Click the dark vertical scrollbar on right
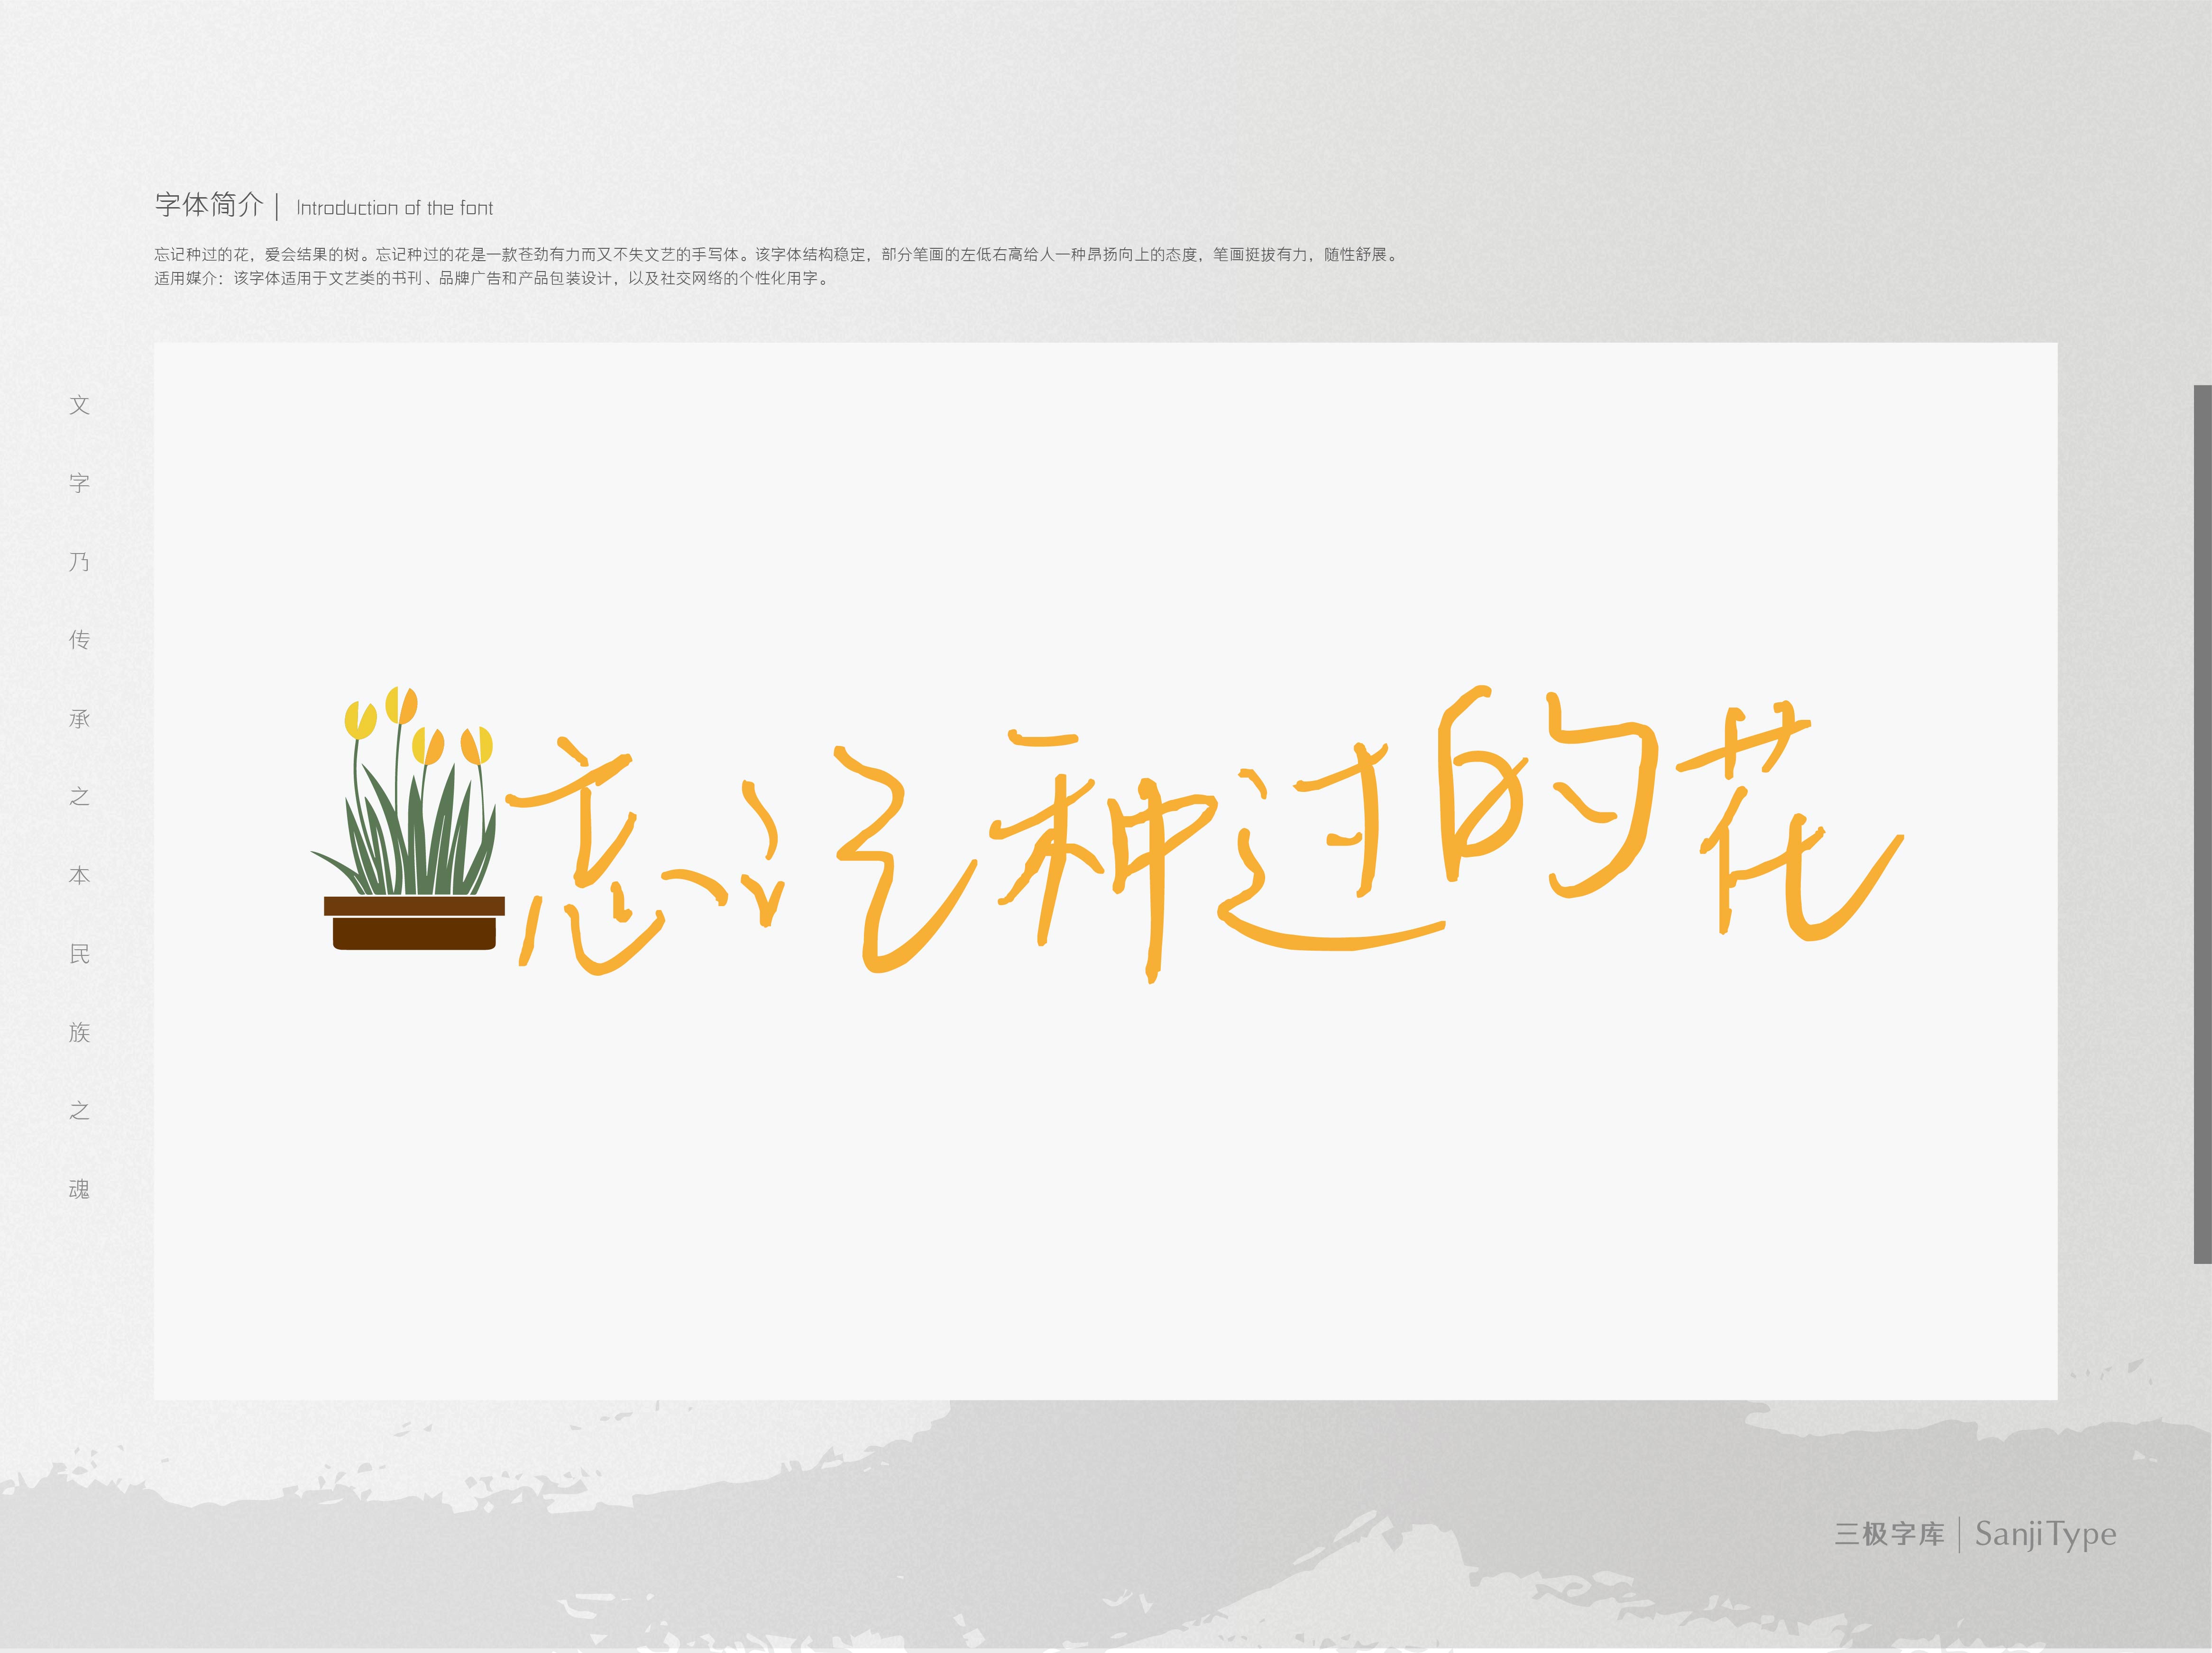 click(2202, 825)
